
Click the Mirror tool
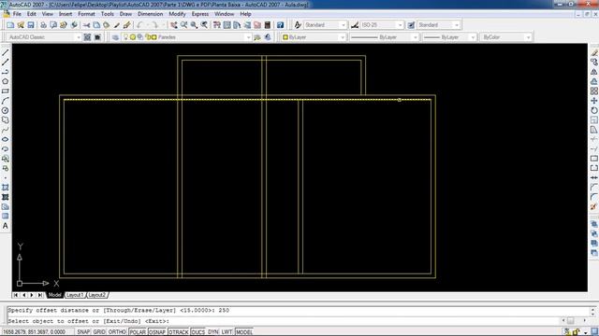click(x=594, y=72)
